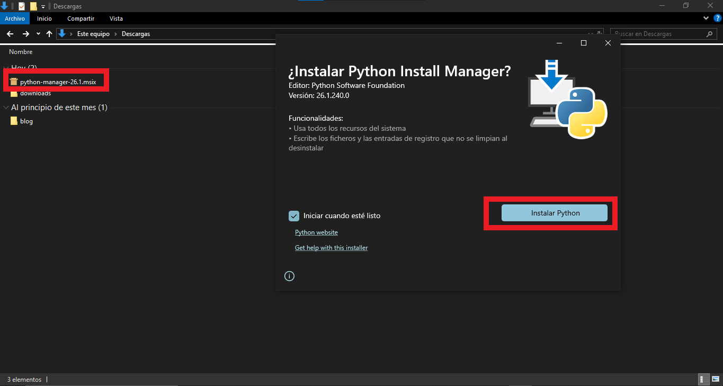Open the recent locations dropdown arrow
Viewport: 723px width, 386px height.
38,34
